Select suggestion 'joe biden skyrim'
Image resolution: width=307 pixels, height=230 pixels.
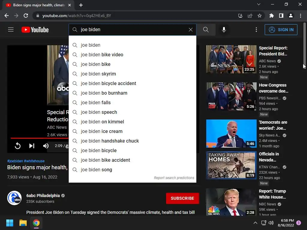click(x=132, y=74)
